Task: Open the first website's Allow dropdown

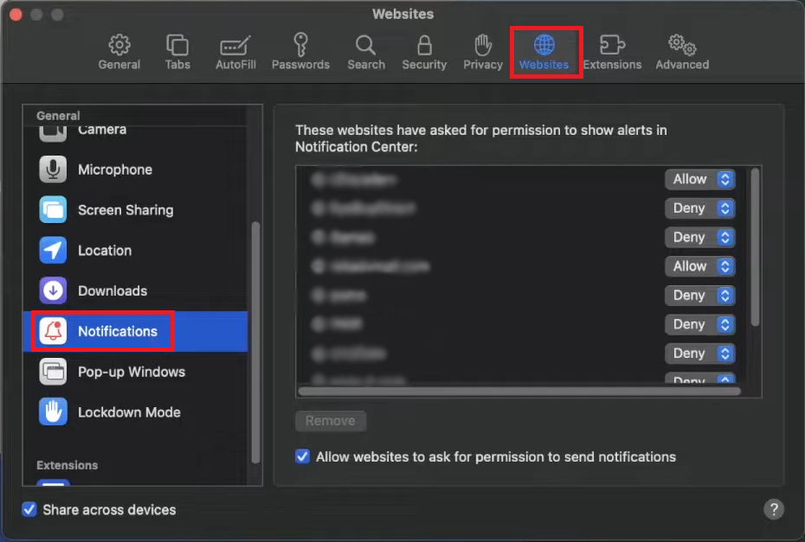Action: (699, 179)
